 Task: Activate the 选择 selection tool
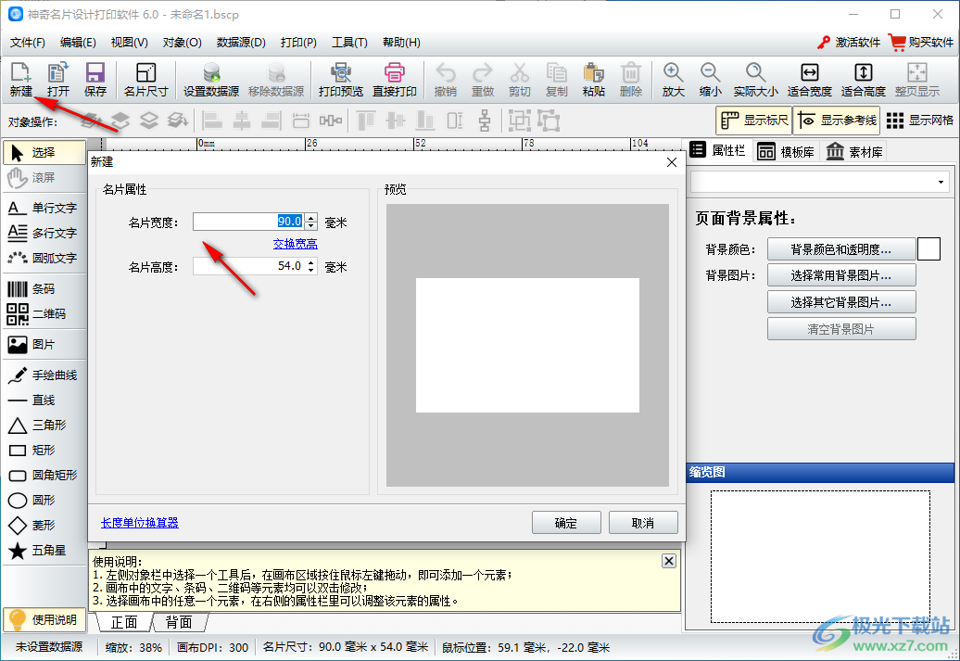tap(44, 153)
